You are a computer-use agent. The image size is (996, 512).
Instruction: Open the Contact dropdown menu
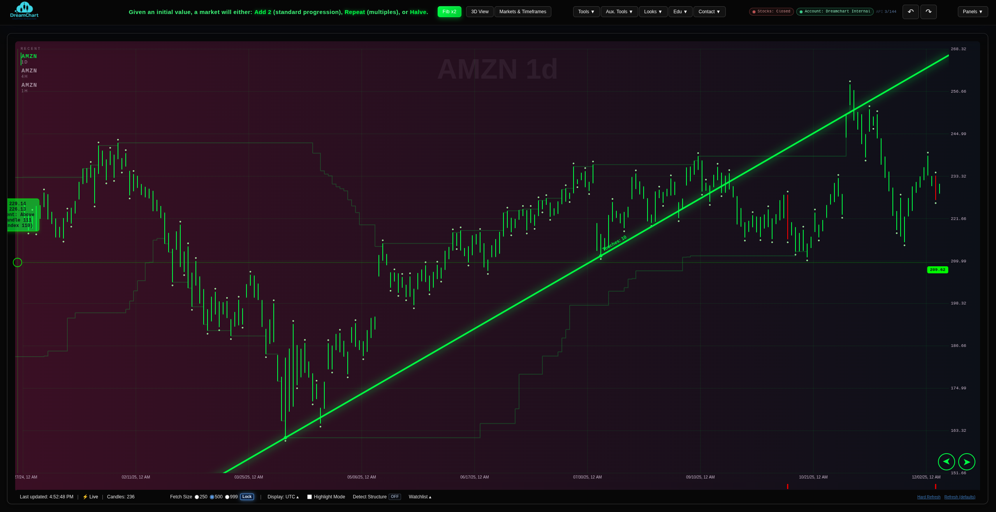(x=709, y=12)
